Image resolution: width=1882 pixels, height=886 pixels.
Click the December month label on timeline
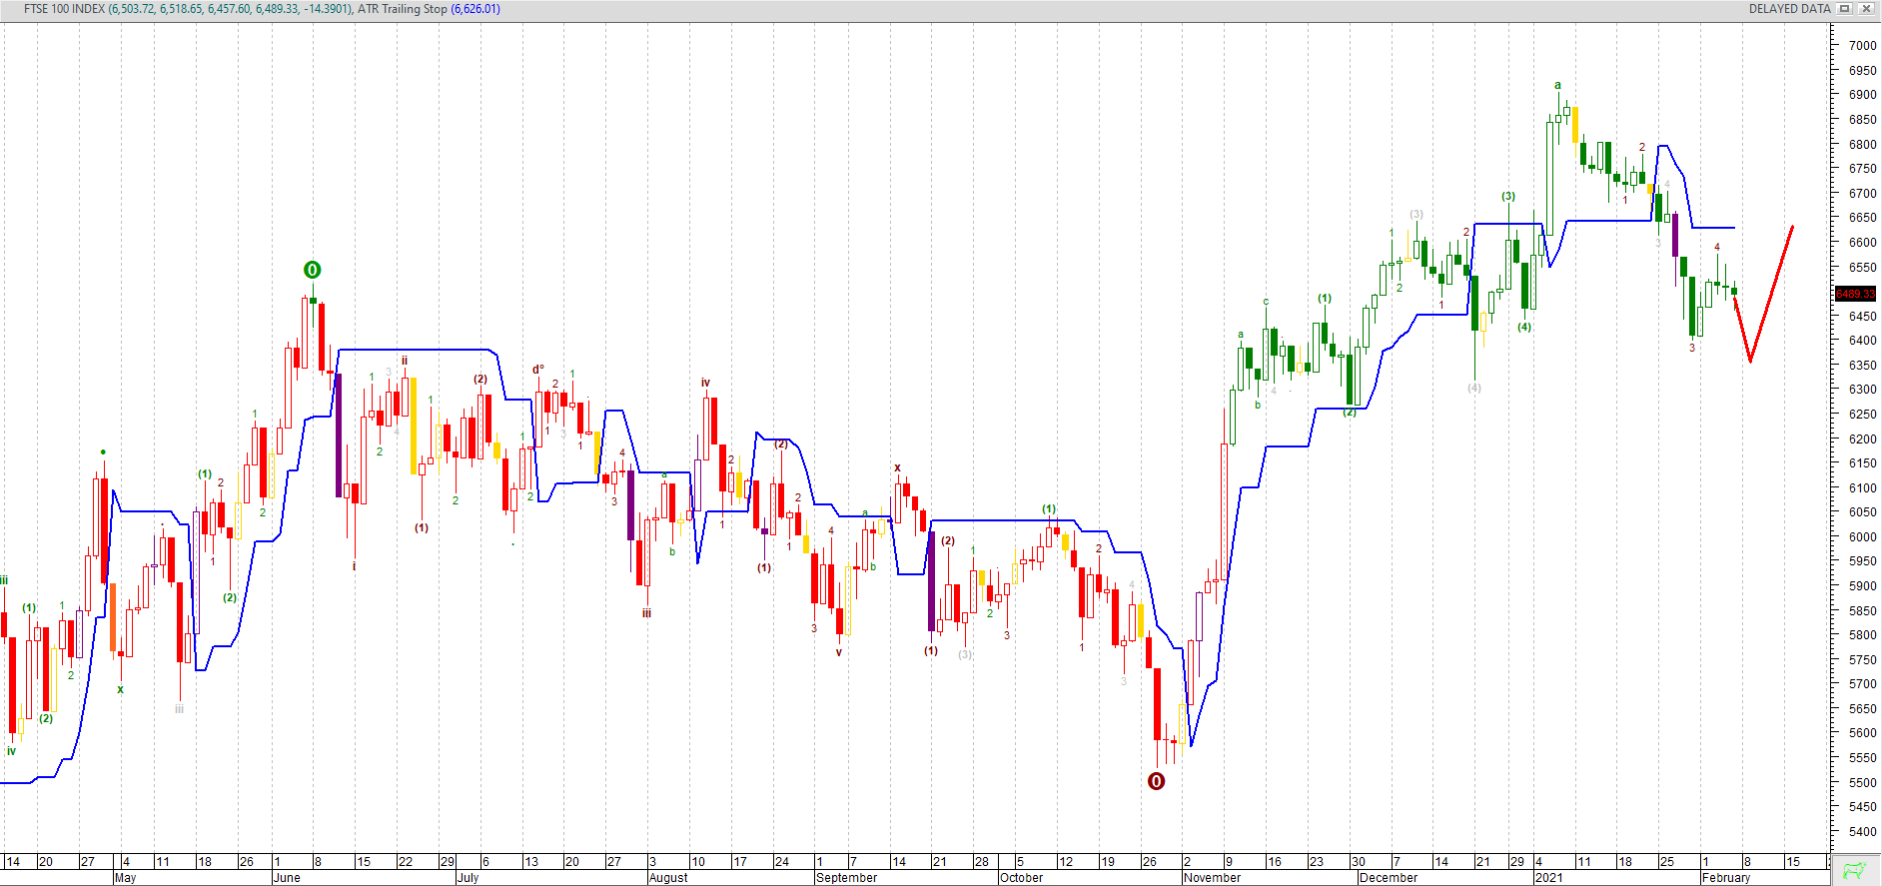tap(1389, 878)
